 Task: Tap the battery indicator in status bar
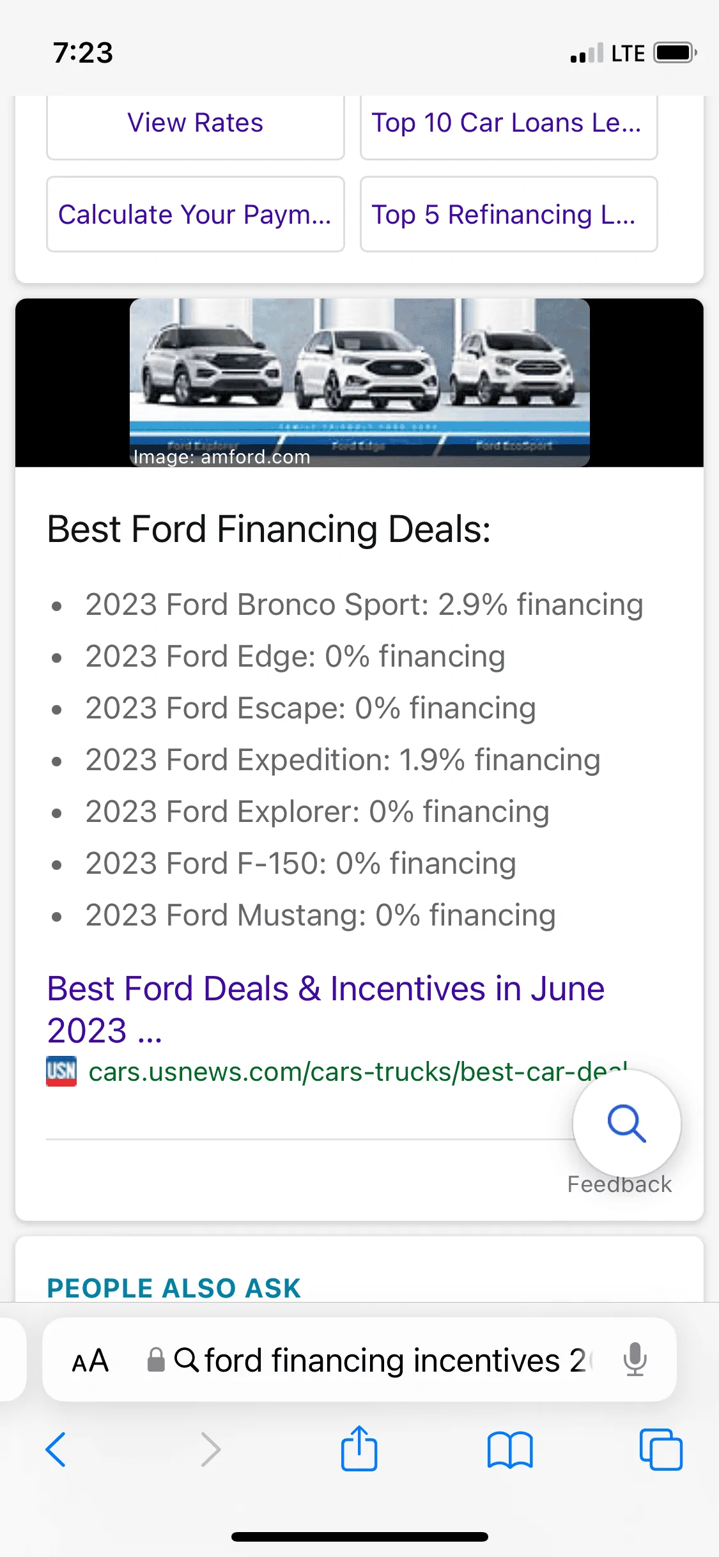[x=670, y=52]
